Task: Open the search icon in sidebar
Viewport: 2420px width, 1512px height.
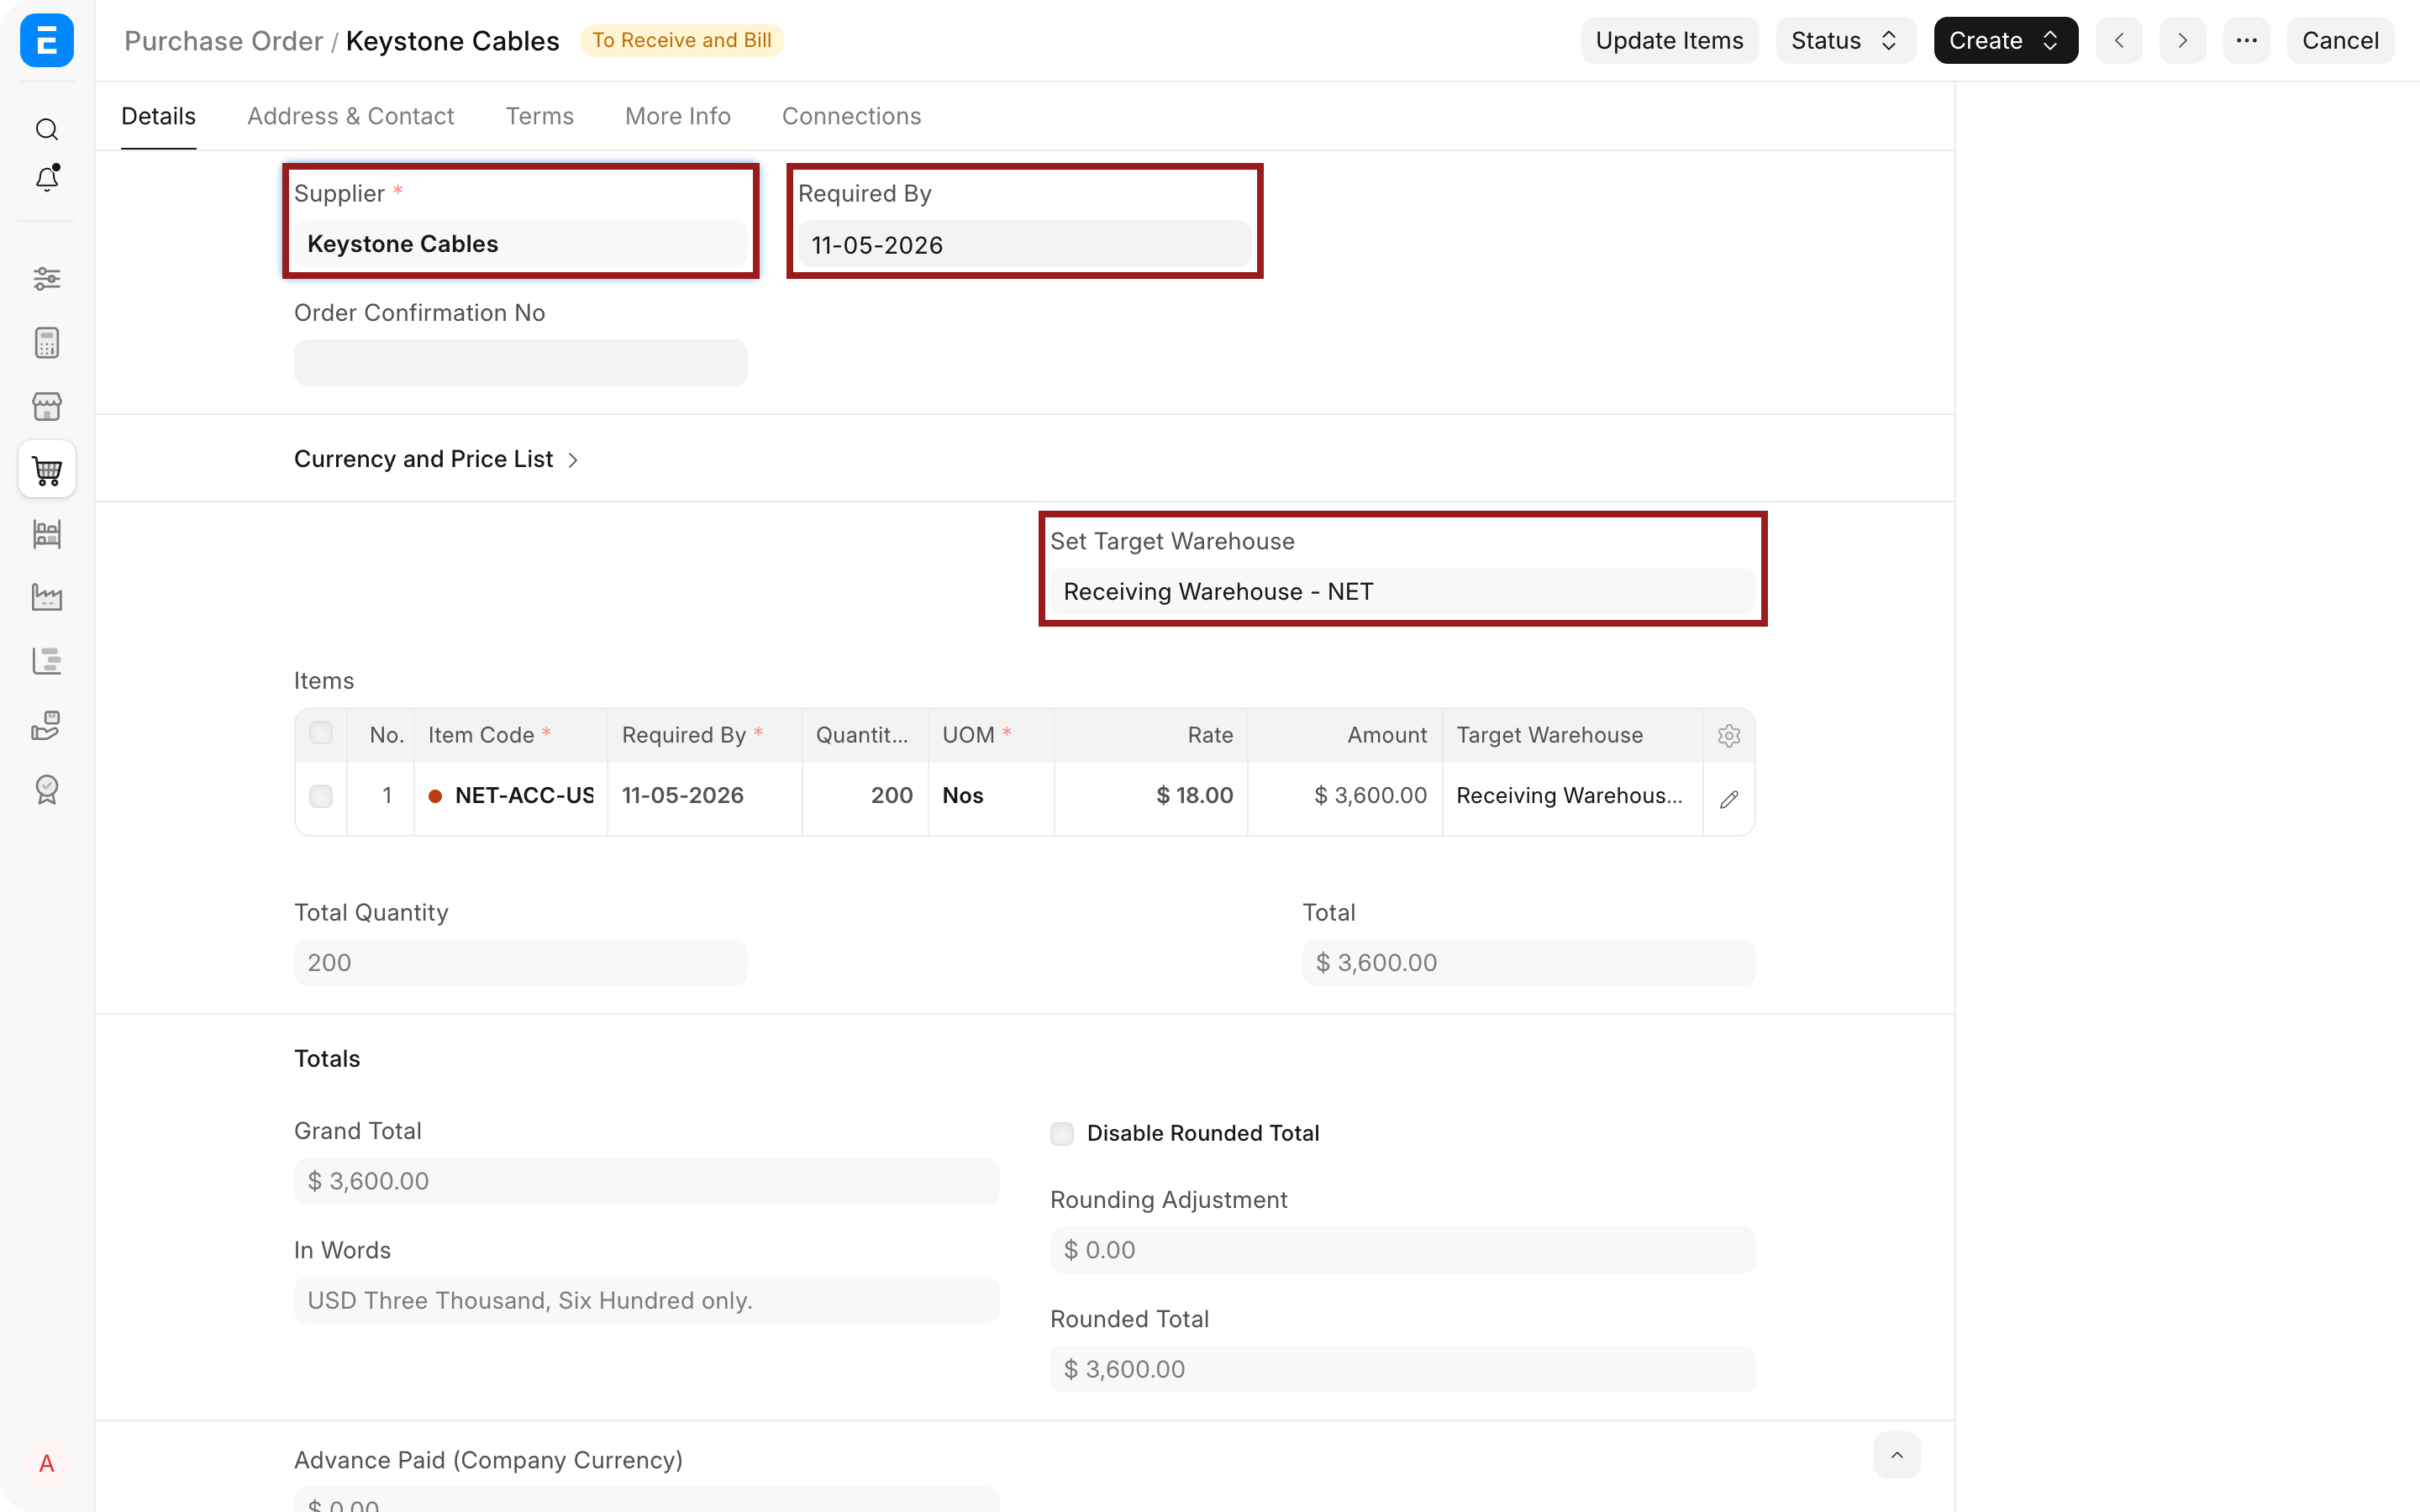Action: pos(47,129)
